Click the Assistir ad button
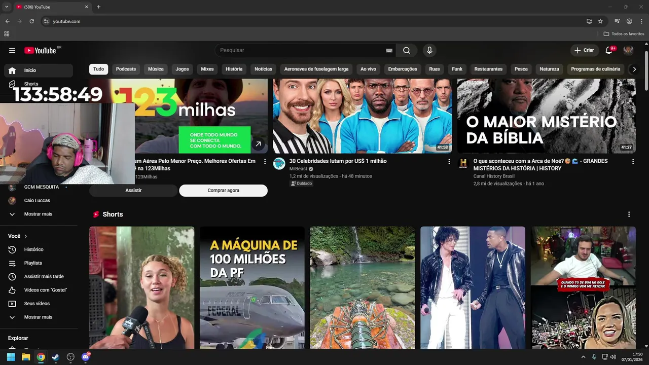The height and width of the screenshot is (365, 649). coord(133,190)
